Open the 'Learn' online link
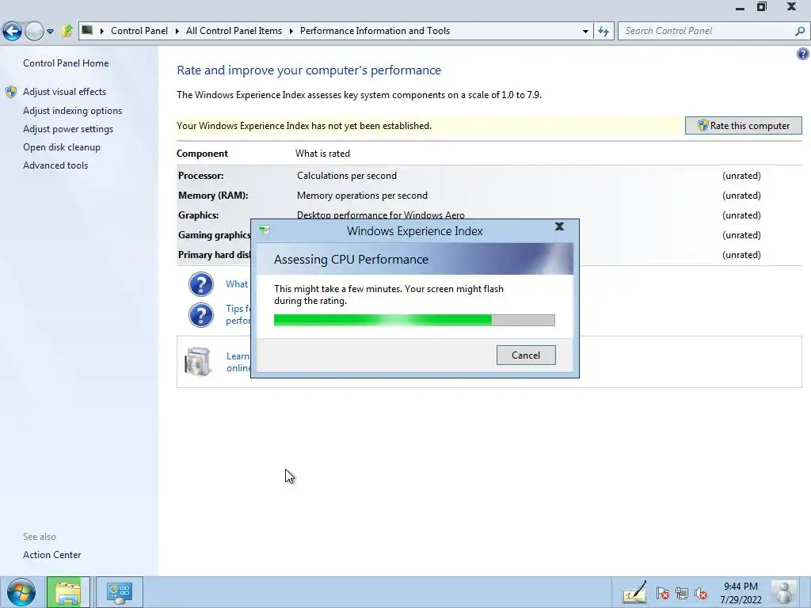The image size is (811, 608). tap(238, 362)
